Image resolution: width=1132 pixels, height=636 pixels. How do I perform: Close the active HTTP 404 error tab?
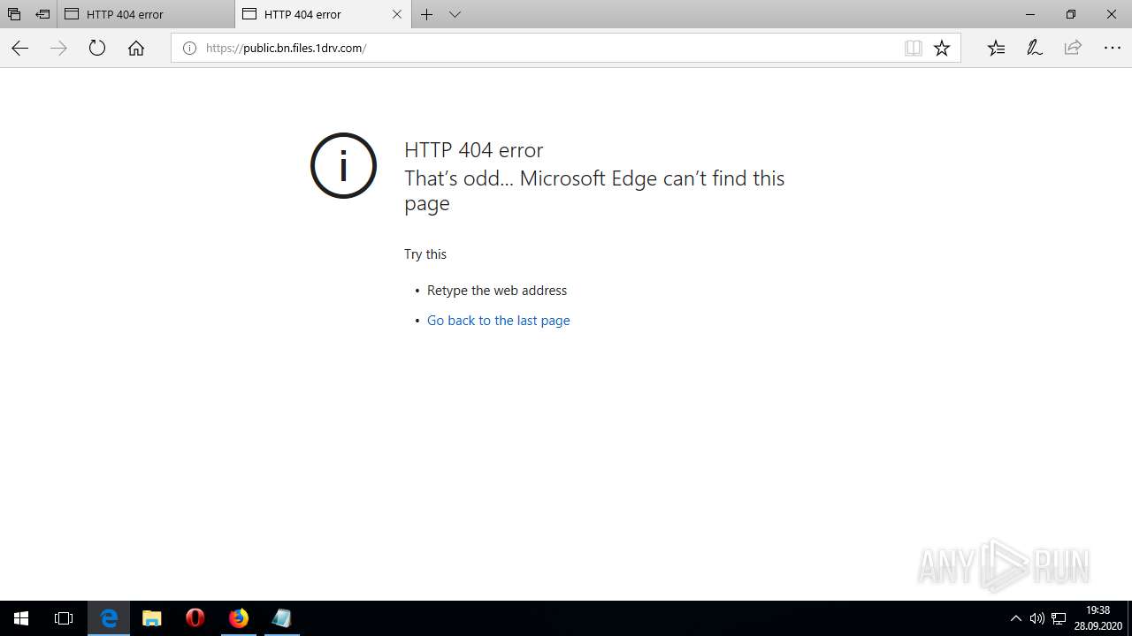pyautogui.click(x=397, y=14)
